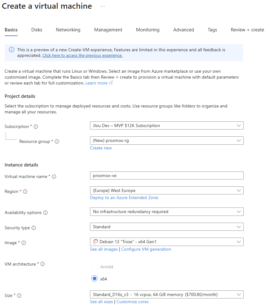Open the Resource group dropdown
The width and height of the screenshot is (271, 305).
pos(167,141)
